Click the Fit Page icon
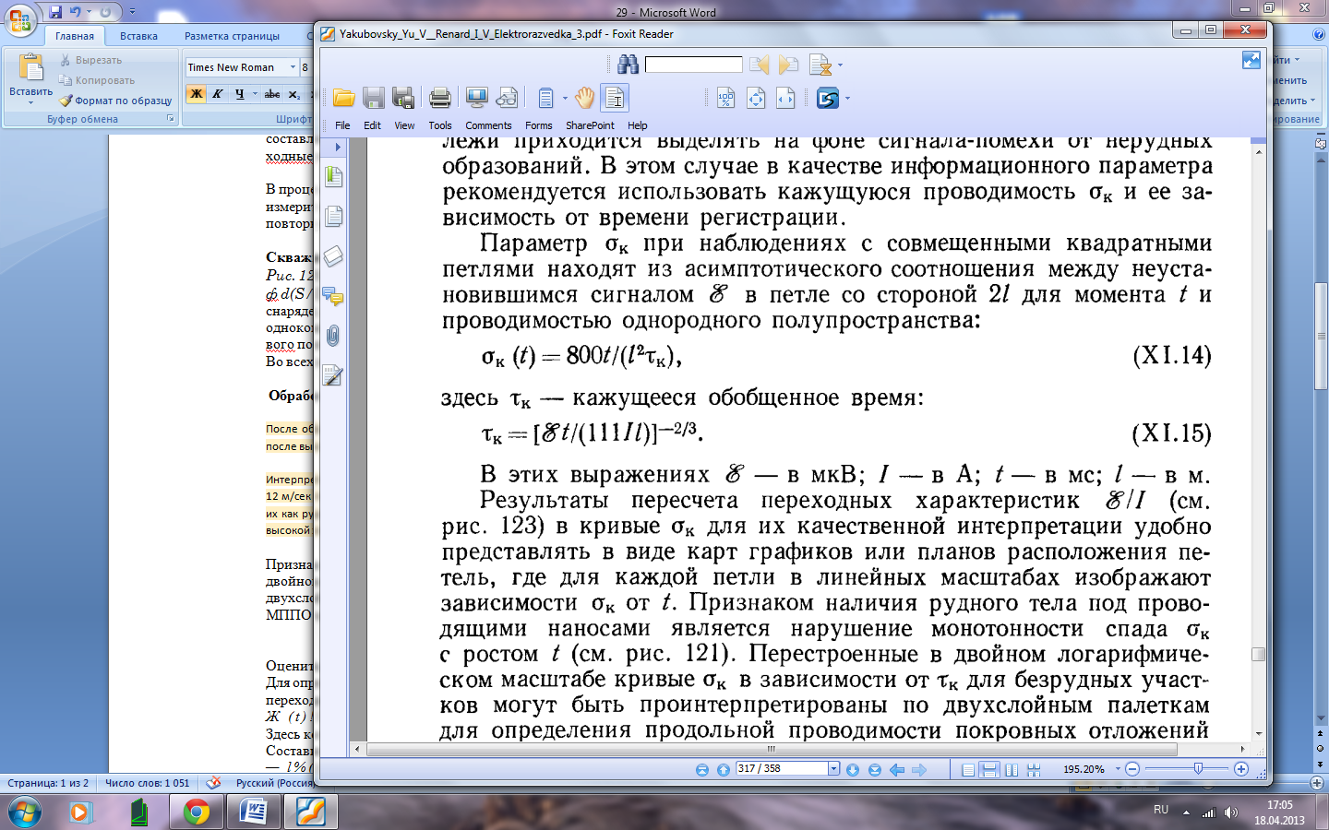This screenshot has width=1329, height=830. pyautogui.click(x=756, y=98)
